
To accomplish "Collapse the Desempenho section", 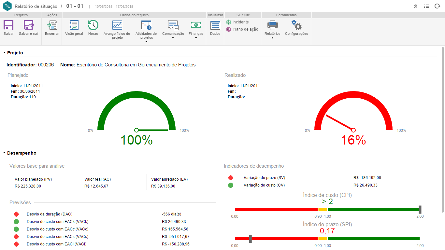I will coord(5,153).
